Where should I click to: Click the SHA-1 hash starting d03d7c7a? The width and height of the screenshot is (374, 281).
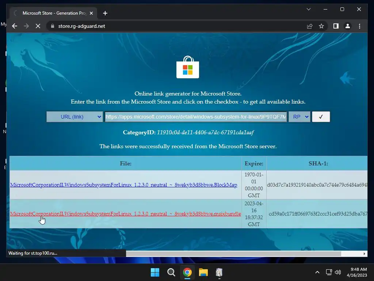(x=317, y=185)
